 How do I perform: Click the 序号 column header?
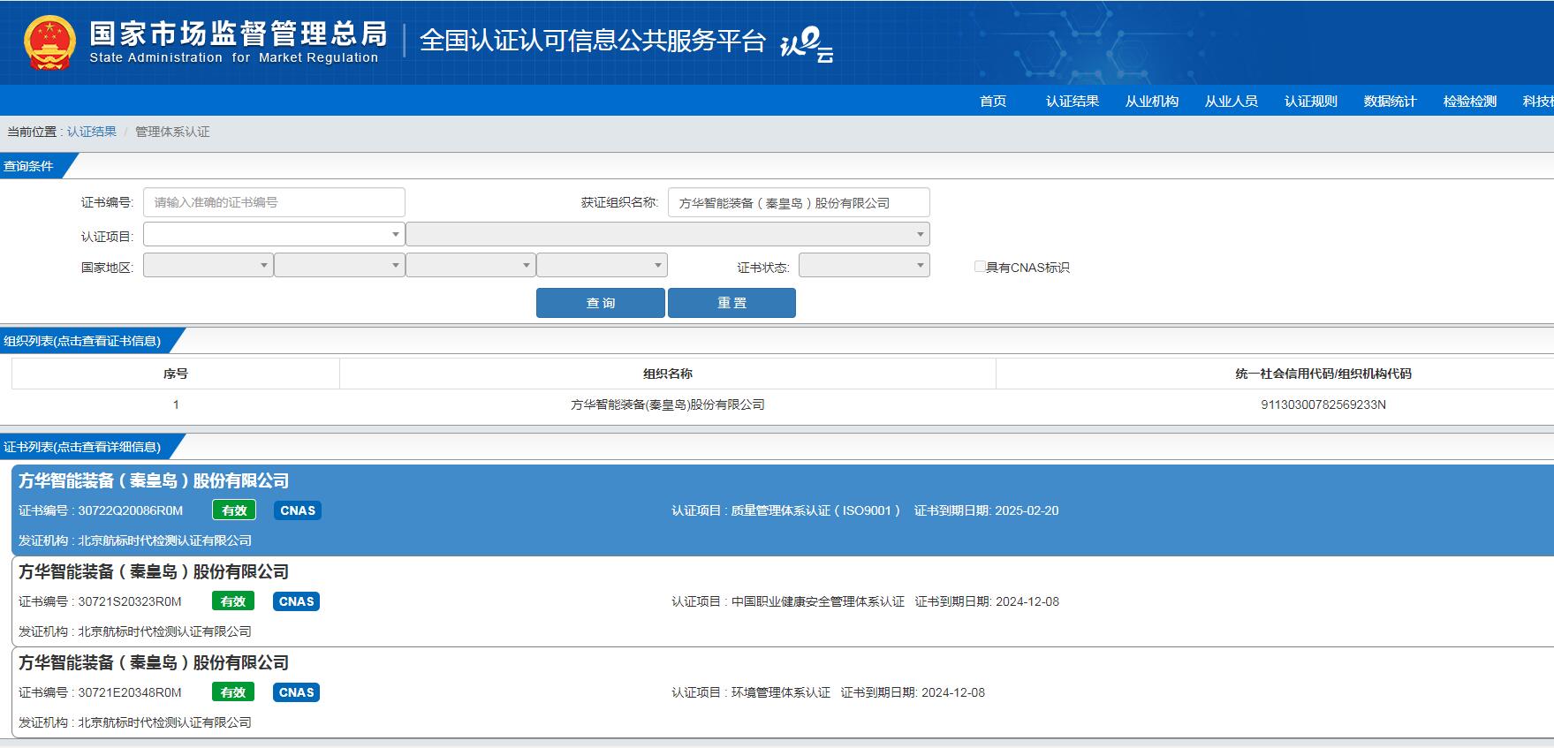tap(176, 374)
